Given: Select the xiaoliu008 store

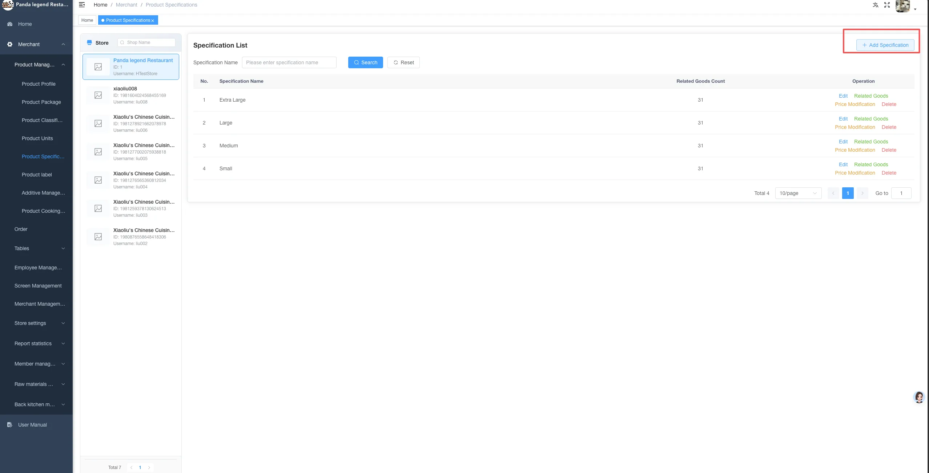Looking at the screenshot, I should tap(131, 95).
